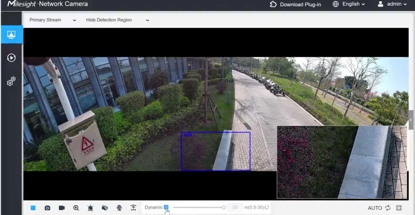Enable digital zoom magnifier

click(76, 208)
